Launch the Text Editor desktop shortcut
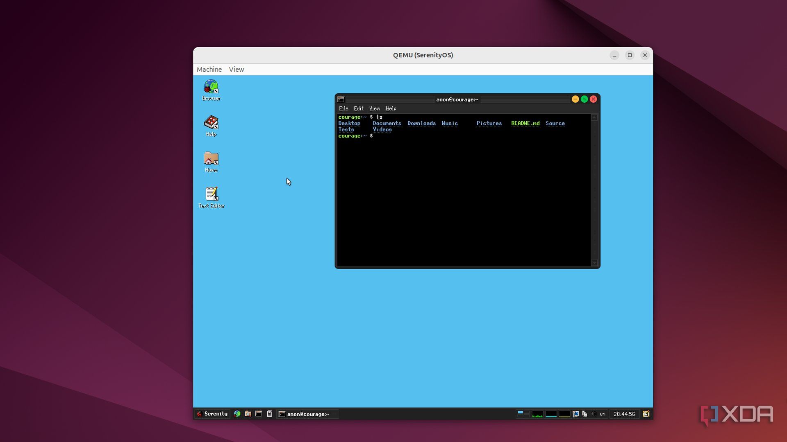Image resolution: width=787 pixels, height=442 pixels. [x=211, y=198]
